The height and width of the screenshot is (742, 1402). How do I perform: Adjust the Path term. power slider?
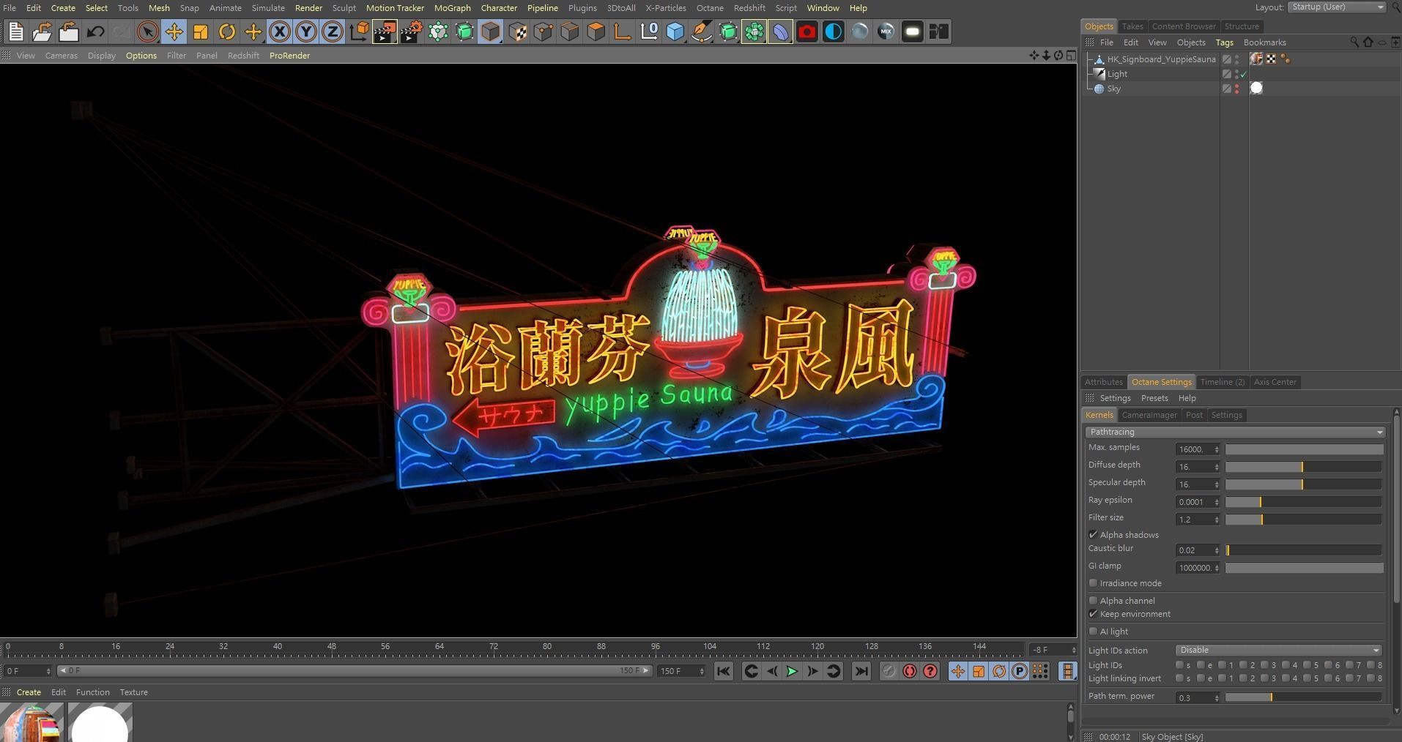[x=1303, y=697]
